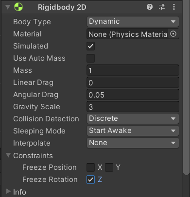Image resolution: width=190 pixels, height=197 pixels.
Task: Collapse the Rigidbody 2D component foldout arrow
Action: click(x=8, y=7)
